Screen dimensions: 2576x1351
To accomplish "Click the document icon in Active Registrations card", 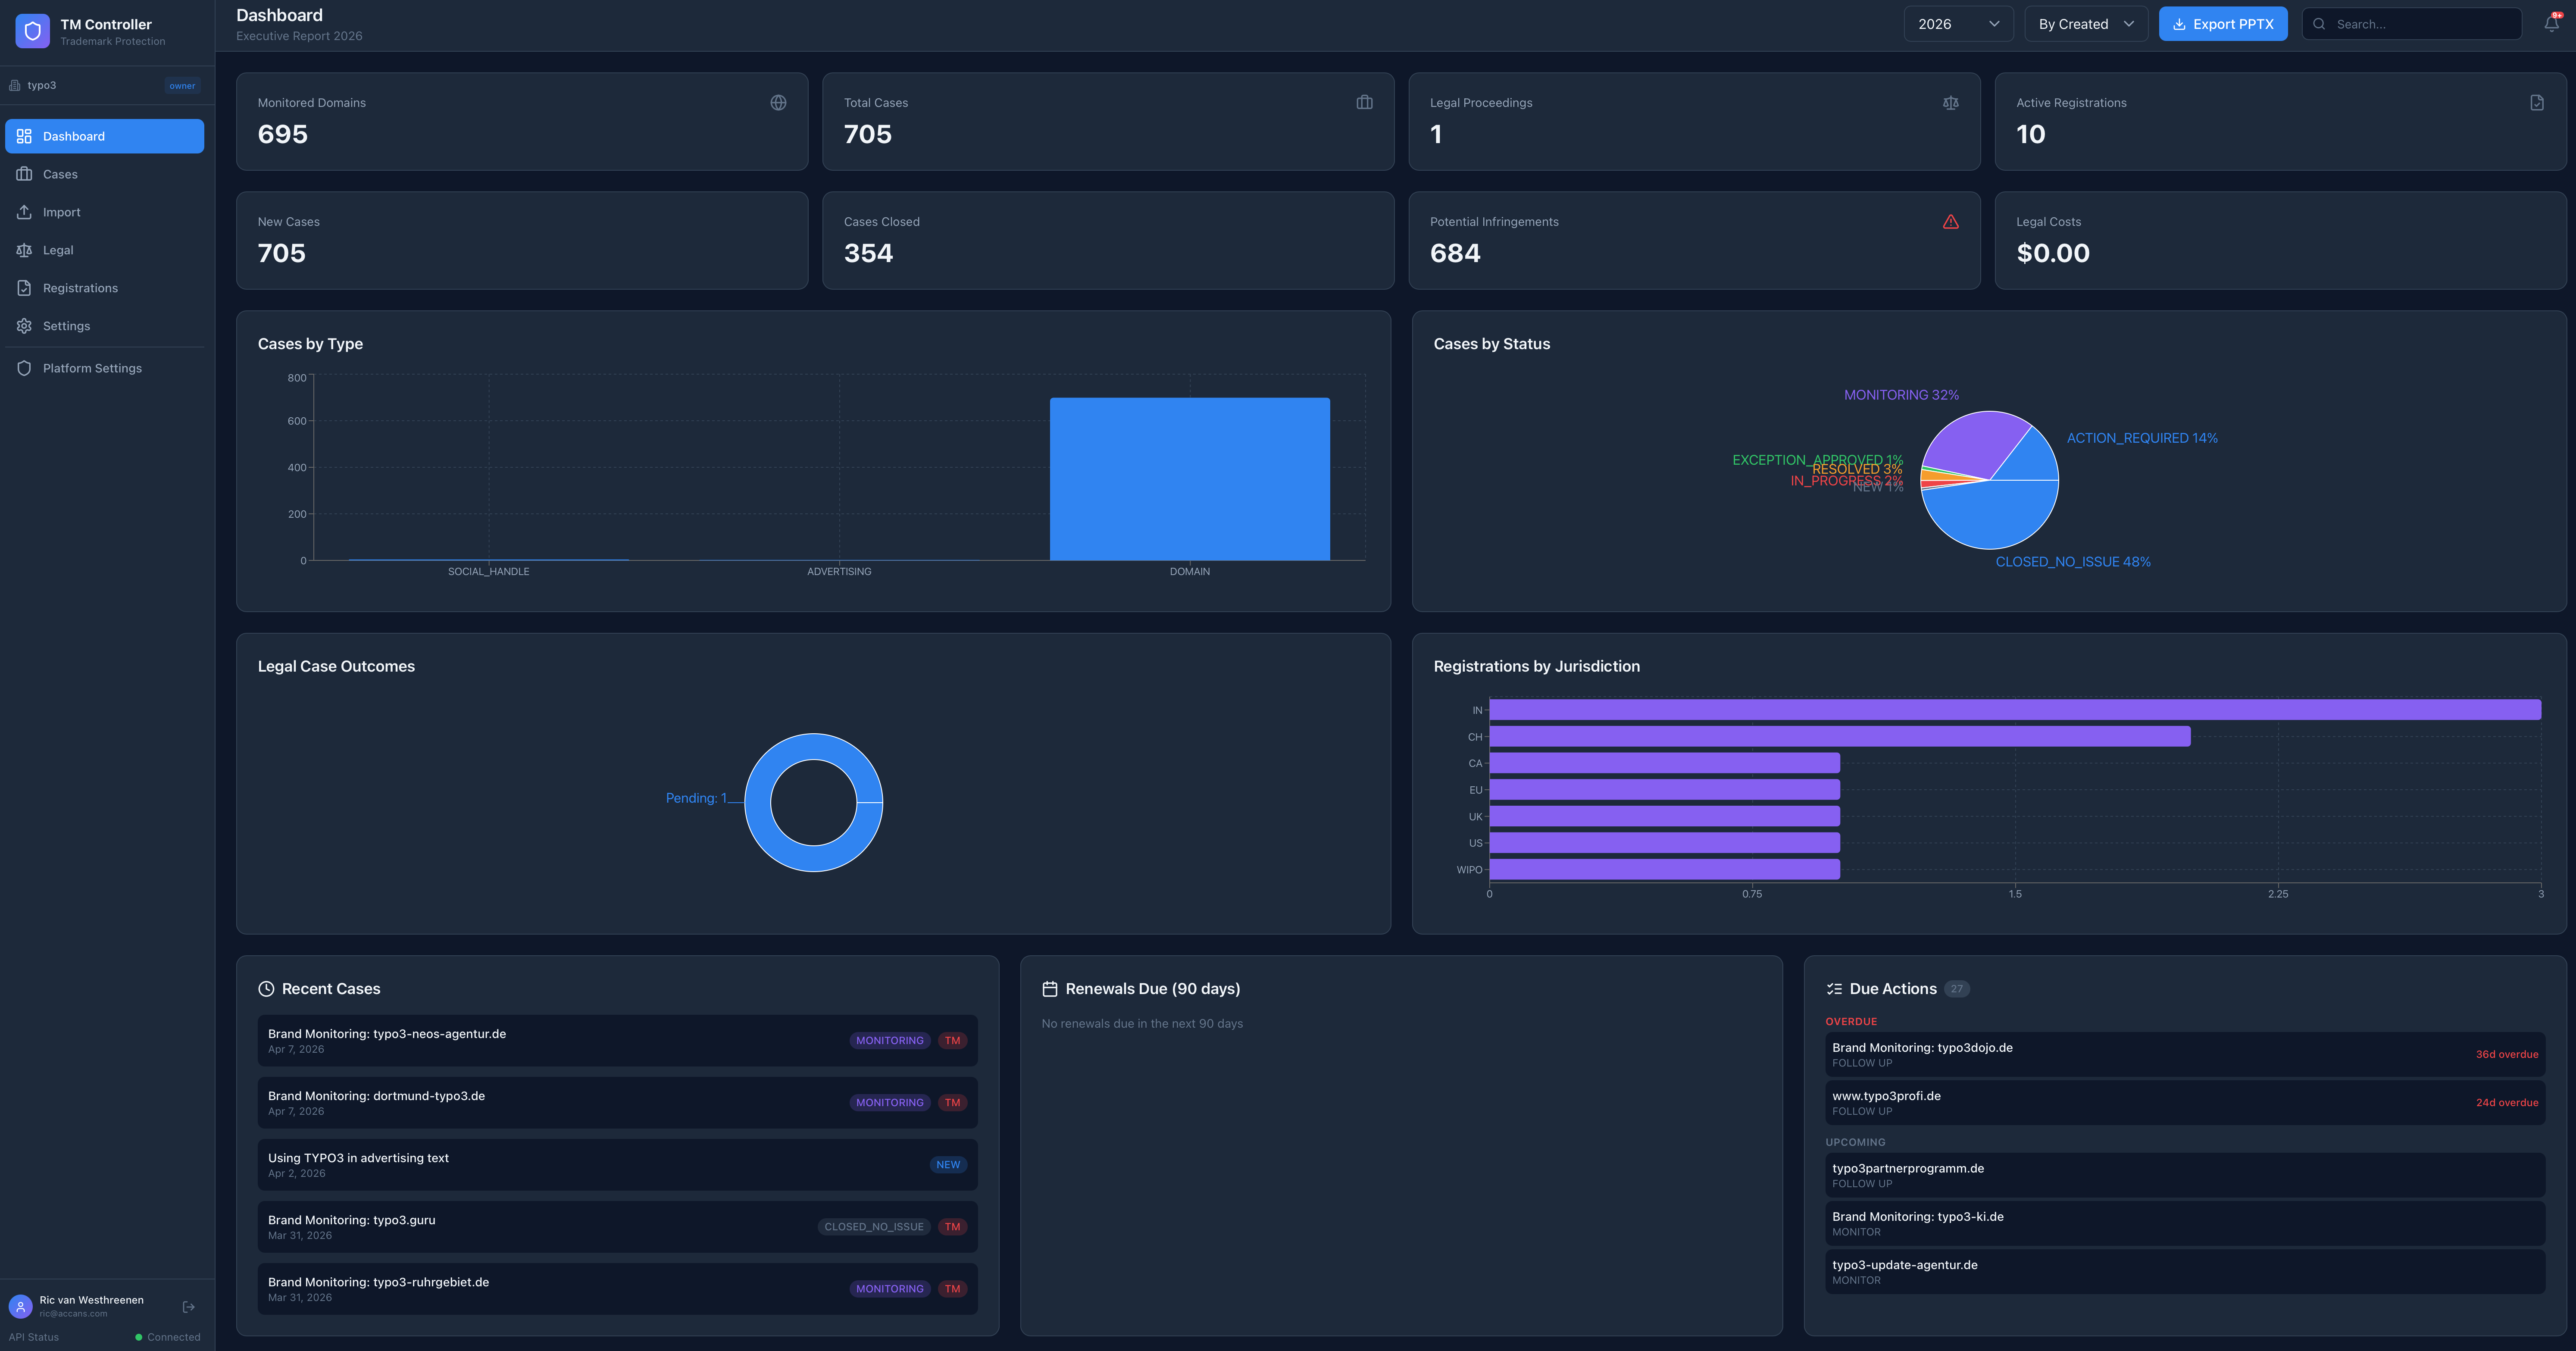I will click(2537, 103).
